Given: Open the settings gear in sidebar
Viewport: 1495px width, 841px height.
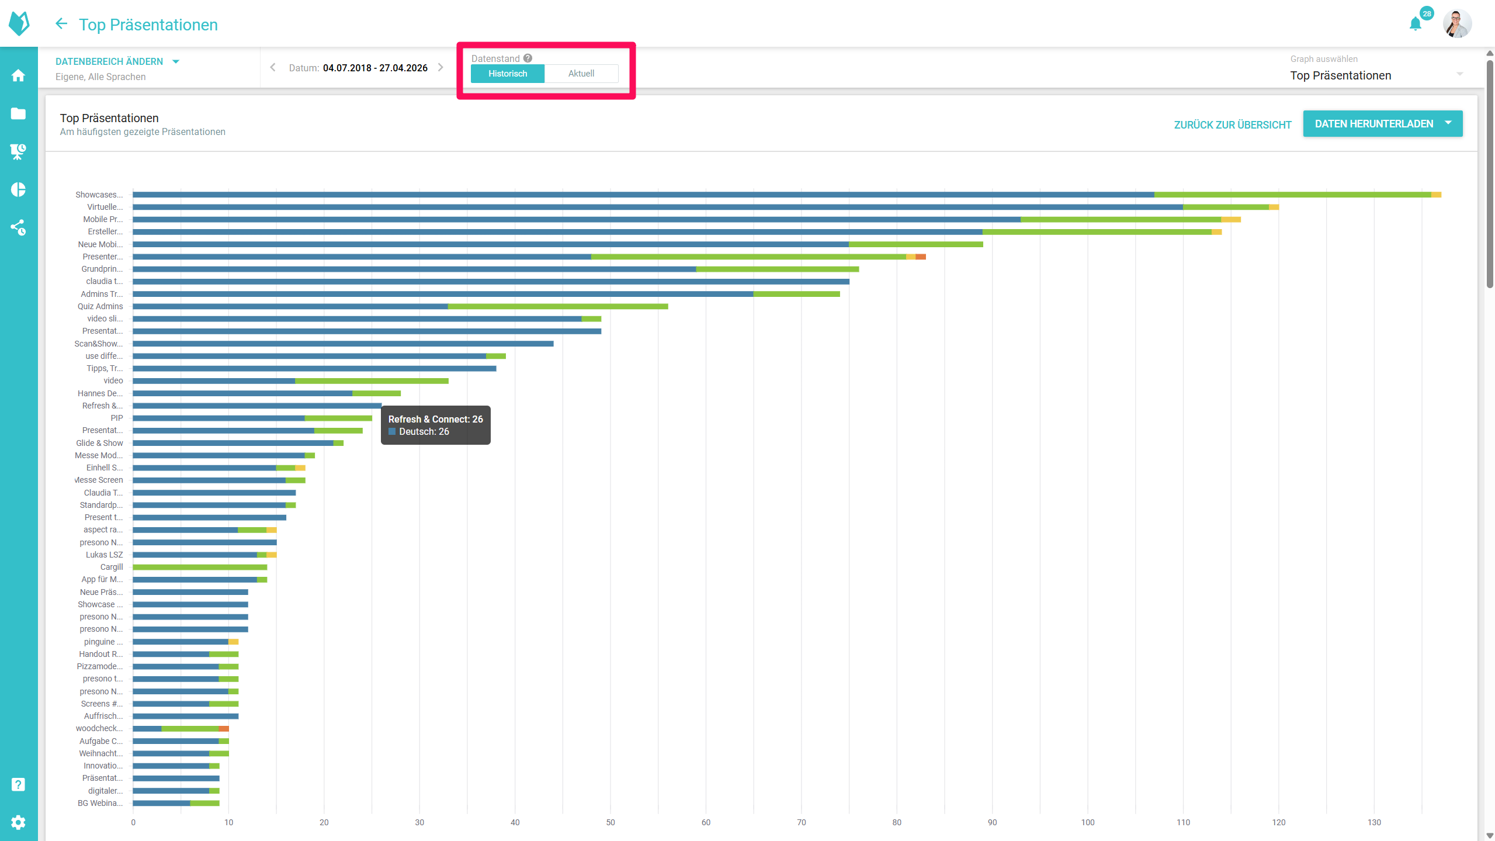Looking at the screenshot, I should pos(18,822).
